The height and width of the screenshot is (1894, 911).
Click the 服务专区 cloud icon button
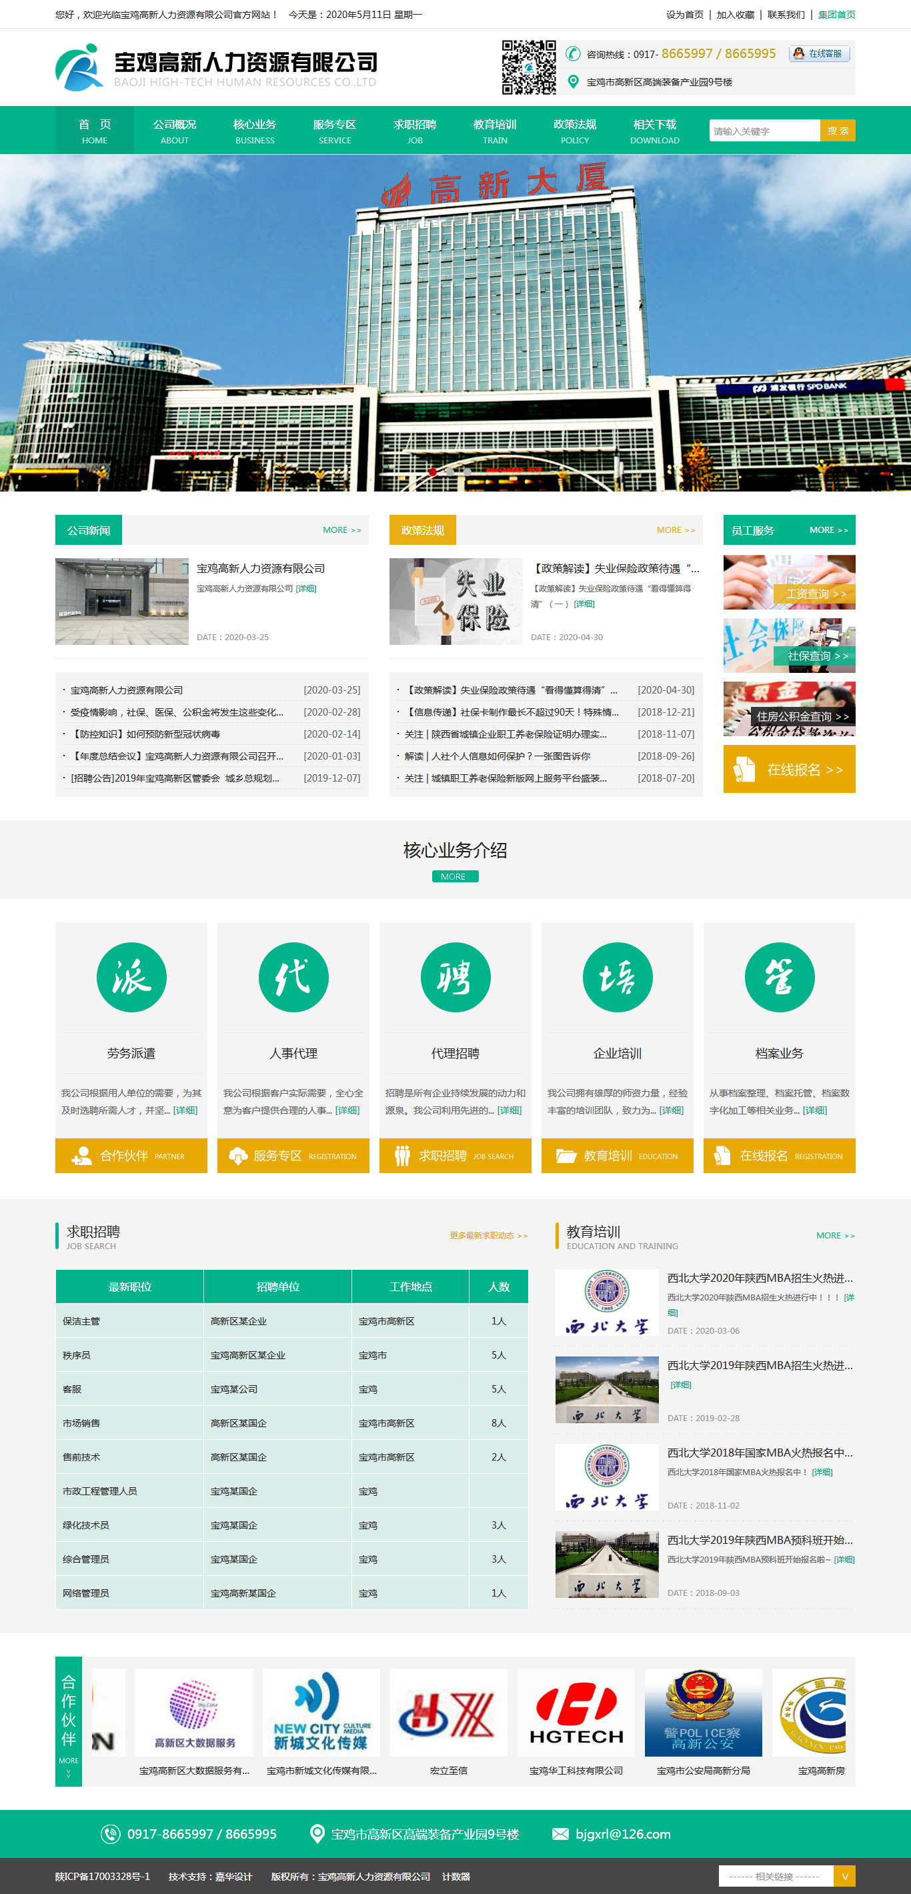coord(293,1155)
